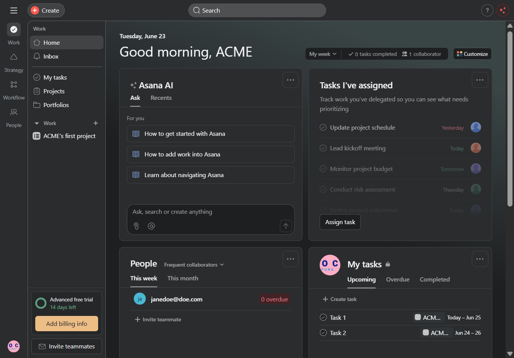Click assignee avatar for Update project schedule

[476, 127]
